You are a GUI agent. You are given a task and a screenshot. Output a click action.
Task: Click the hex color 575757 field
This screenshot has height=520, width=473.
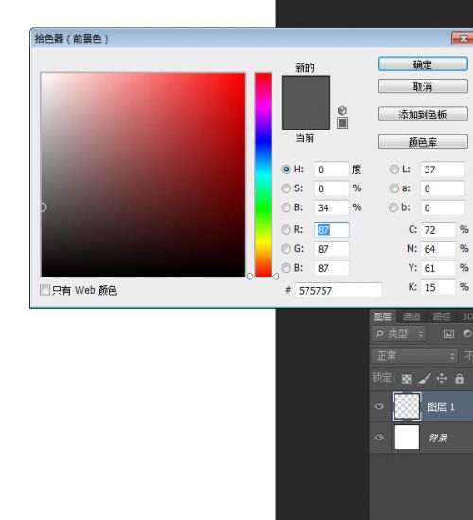[338, 290]
